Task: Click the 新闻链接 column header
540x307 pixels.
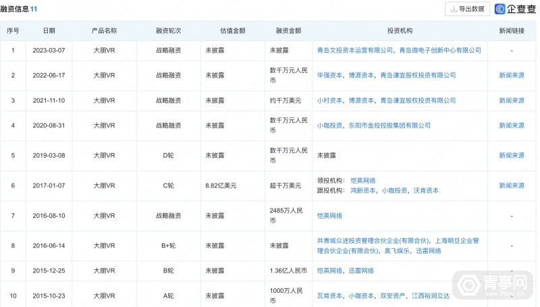Action: pos(512,30)
